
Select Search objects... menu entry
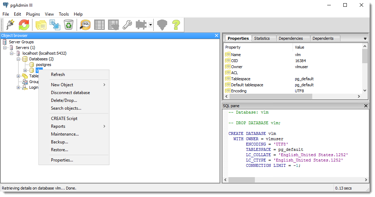click(74, 108)
